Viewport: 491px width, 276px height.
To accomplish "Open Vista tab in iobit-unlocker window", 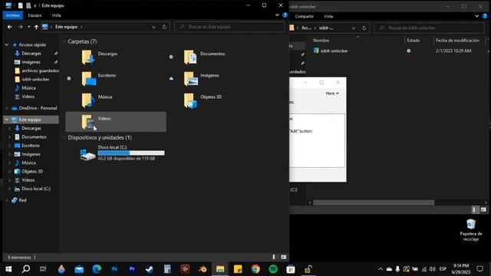I will pyautogui.click(x=328, y=16).
